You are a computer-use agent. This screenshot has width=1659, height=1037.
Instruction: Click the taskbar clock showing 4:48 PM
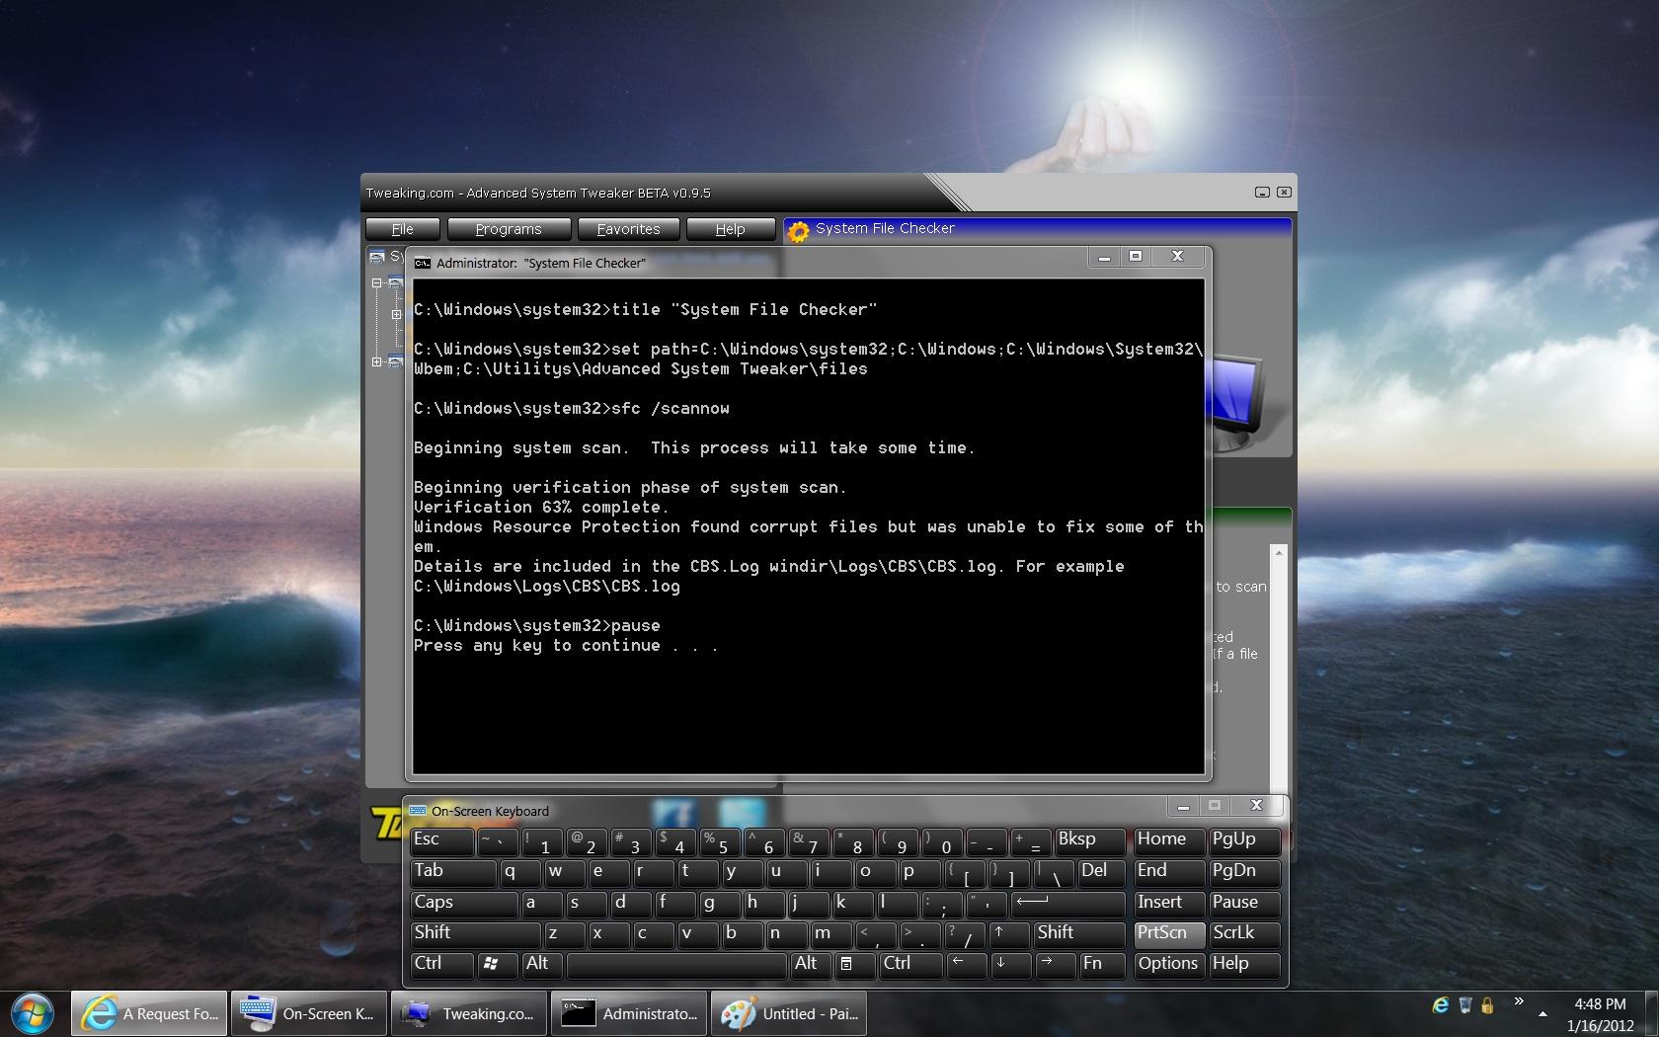tap(1600, 1014)
